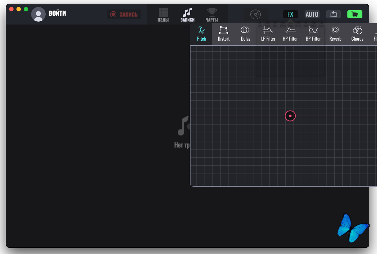Switch to the HP Filter effect
The image size is (377, 254).
290,34
